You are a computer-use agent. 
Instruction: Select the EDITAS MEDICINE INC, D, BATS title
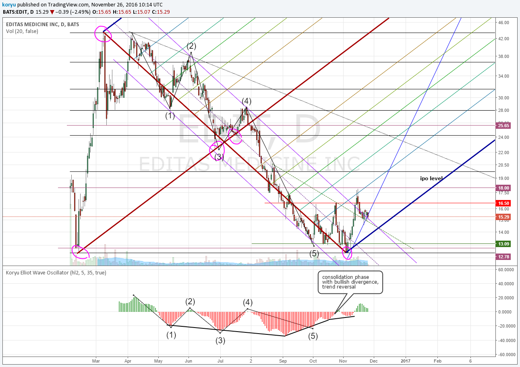pos(42,24)
